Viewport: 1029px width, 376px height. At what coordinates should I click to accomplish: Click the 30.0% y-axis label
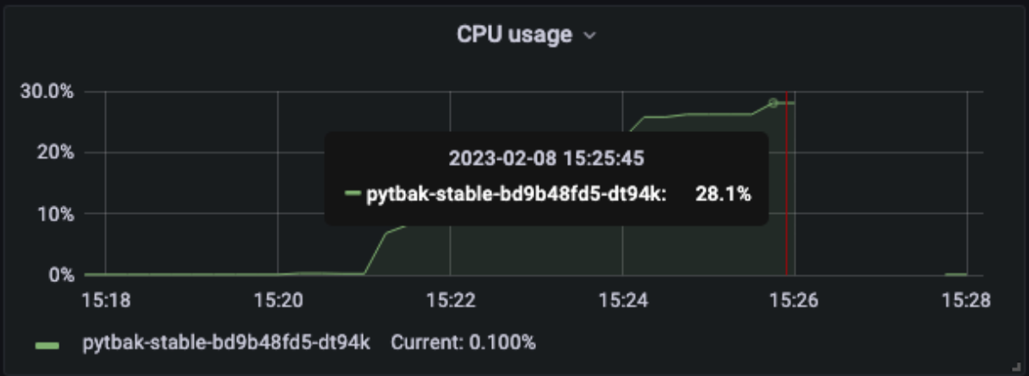pos(47,91)
